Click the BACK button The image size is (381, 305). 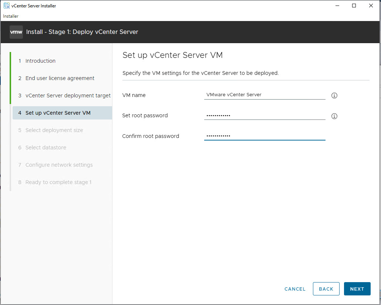(326, 289)
